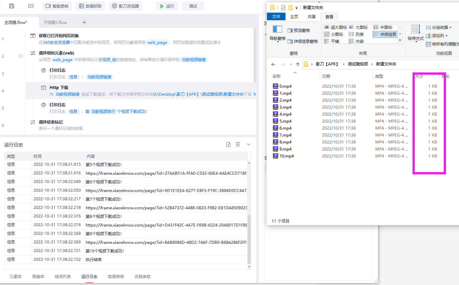Screen dimensions: 459x285
Task: Switch to the 子流程1.flow tab
Action: point(55,23)
